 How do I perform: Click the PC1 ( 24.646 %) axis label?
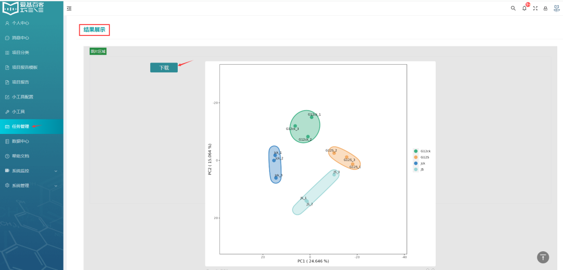[313, 261]
